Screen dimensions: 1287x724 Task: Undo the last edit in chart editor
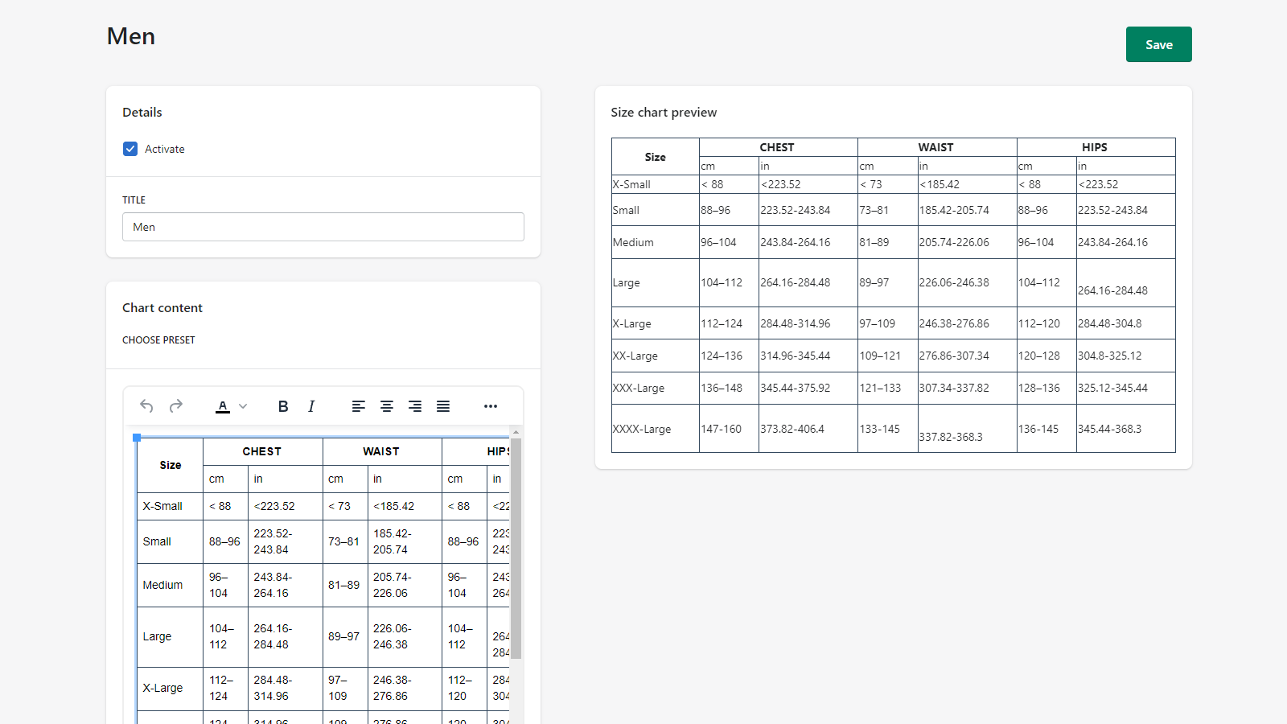(146, 406)
